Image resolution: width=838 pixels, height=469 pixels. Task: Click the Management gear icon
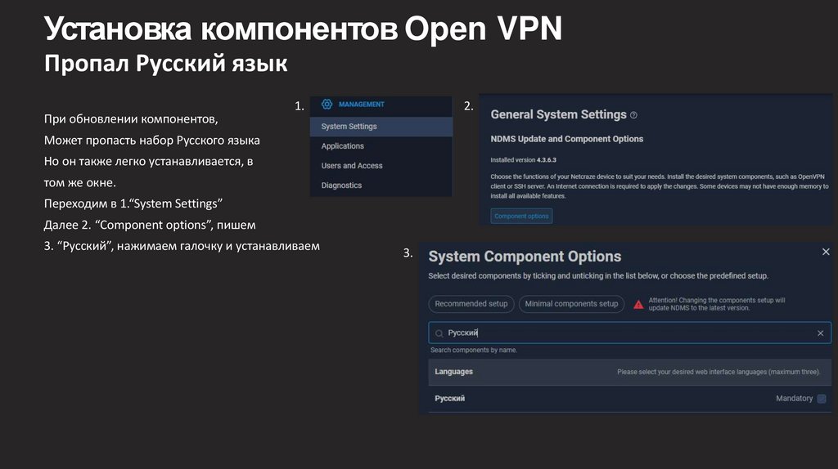click(327, 104)
